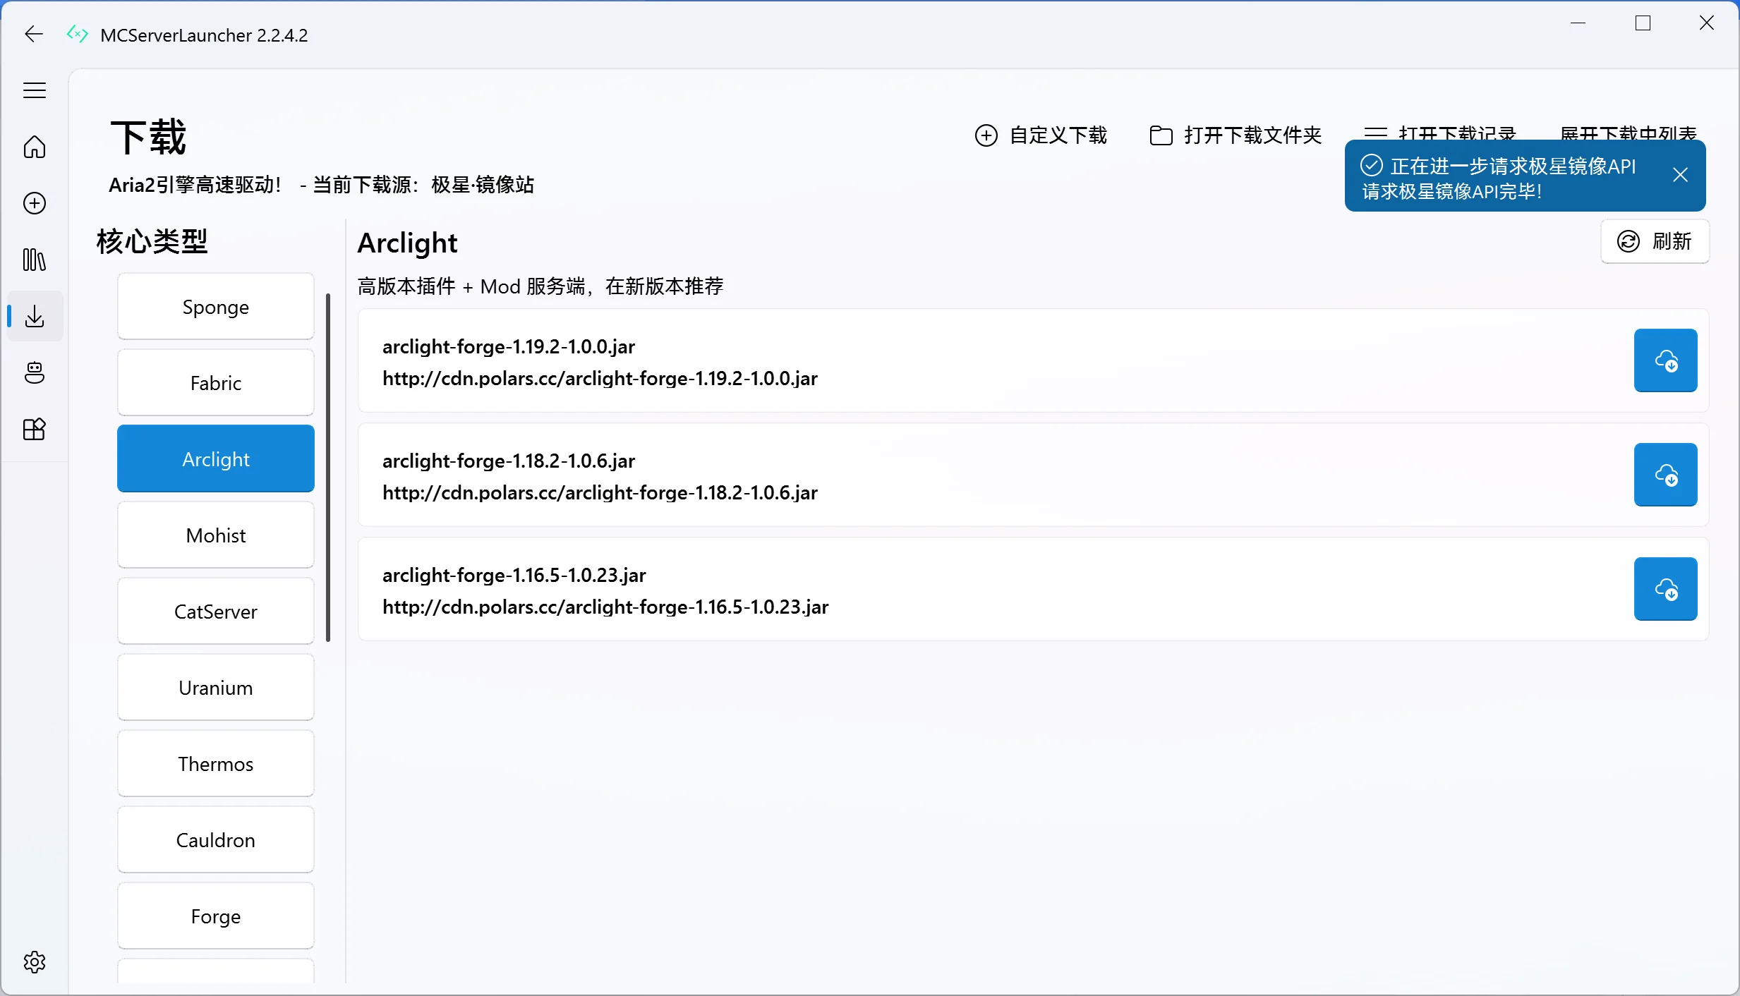Download arclight-forge-1.19.2-1.0.0.jar via cloud icon

pos(1665,360)
